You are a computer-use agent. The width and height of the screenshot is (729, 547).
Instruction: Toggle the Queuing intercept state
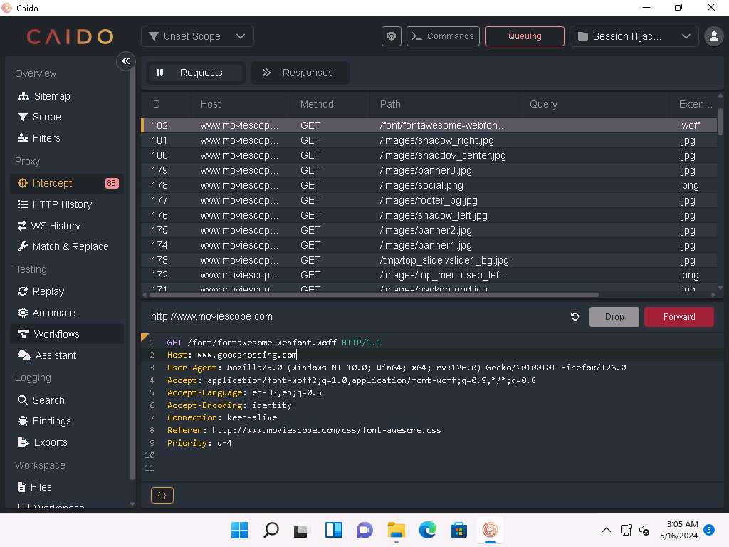525,36
